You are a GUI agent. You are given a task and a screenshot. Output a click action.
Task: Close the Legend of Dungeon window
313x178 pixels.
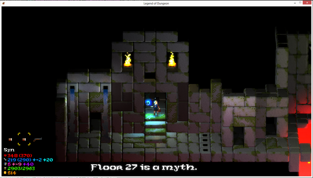click(307, 2)
